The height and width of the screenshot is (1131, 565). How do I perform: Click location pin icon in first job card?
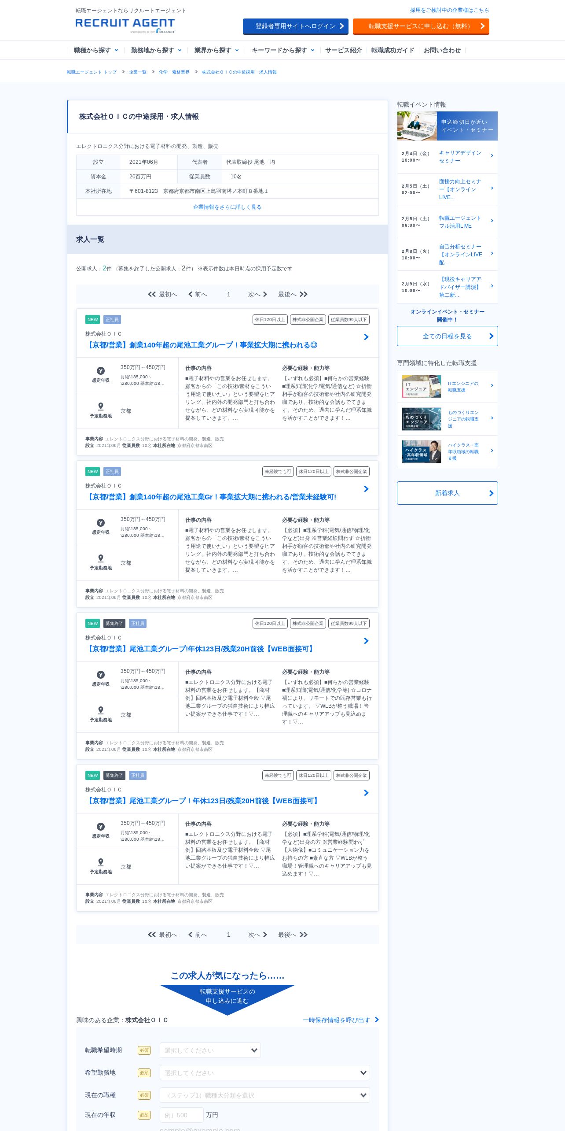click(101, 406)
